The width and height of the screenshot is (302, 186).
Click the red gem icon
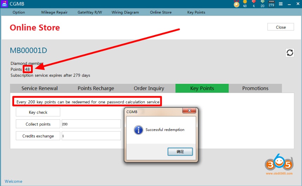(254, 2)
